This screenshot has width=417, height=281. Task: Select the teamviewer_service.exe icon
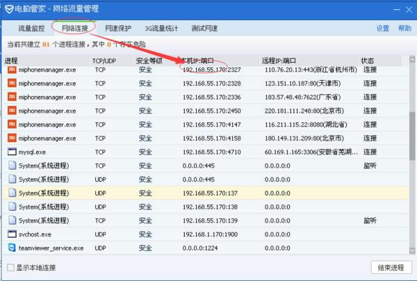click(x=11, y=248)
